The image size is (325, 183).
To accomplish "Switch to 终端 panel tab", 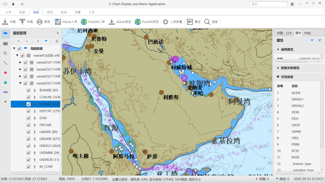I will click(307, 33).
